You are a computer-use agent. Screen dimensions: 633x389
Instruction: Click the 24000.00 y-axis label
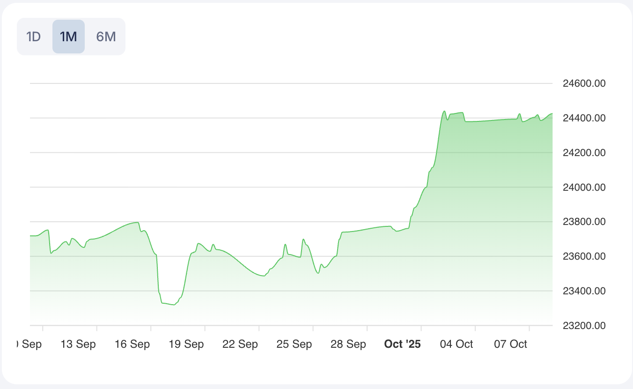pyautogui.click(x=584, y=187)
